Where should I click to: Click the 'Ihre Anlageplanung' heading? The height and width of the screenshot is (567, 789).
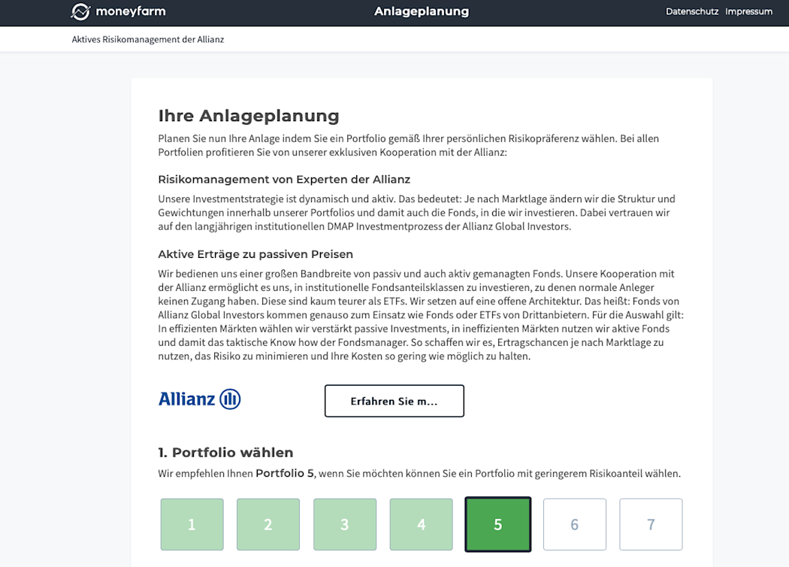[x=249, y=115]
